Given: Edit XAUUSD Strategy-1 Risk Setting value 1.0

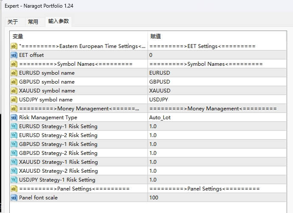Looking at the screenshot, I should click(217, 162).
